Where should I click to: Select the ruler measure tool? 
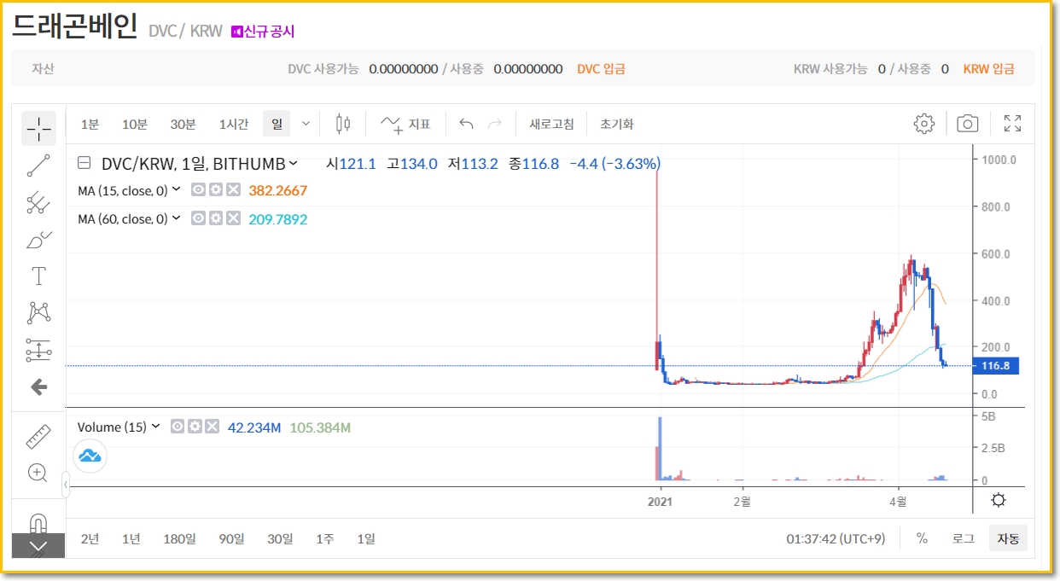tap(38, 437)
